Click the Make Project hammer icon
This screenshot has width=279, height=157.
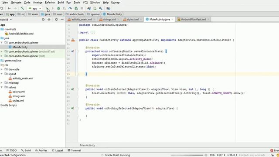pos(22,8)
